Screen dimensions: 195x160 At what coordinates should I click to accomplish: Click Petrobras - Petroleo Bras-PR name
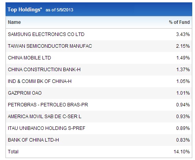click(x=48, y=105)
